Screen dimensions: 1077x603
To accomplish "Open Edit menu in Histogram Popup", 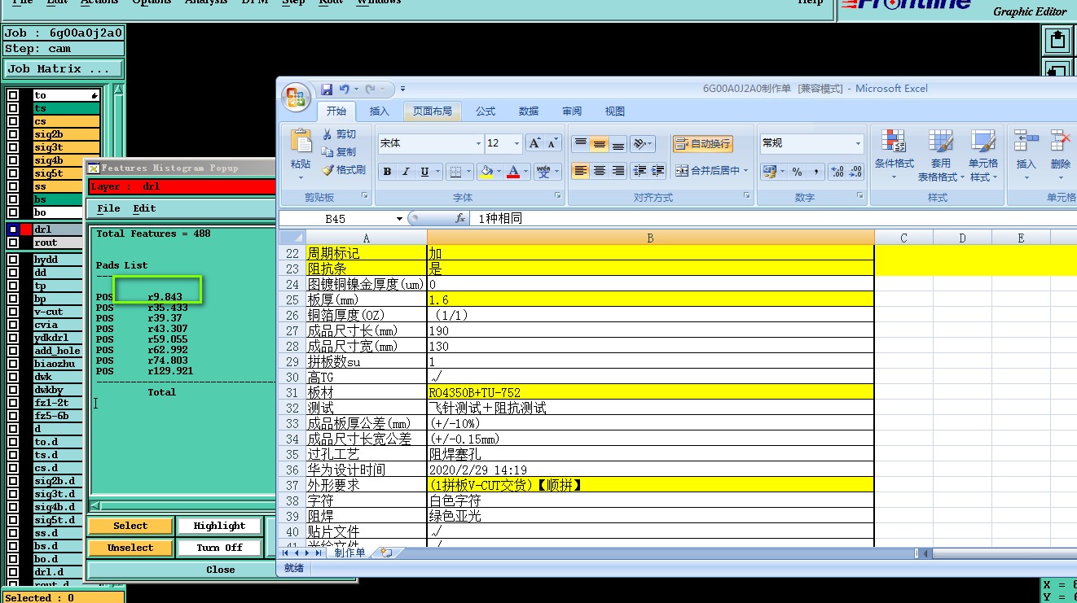I will [144, 208].
